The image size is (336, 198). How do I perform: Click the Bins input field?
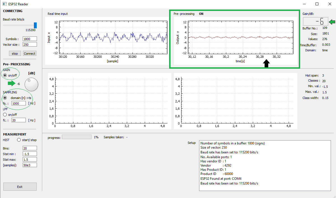30,148
